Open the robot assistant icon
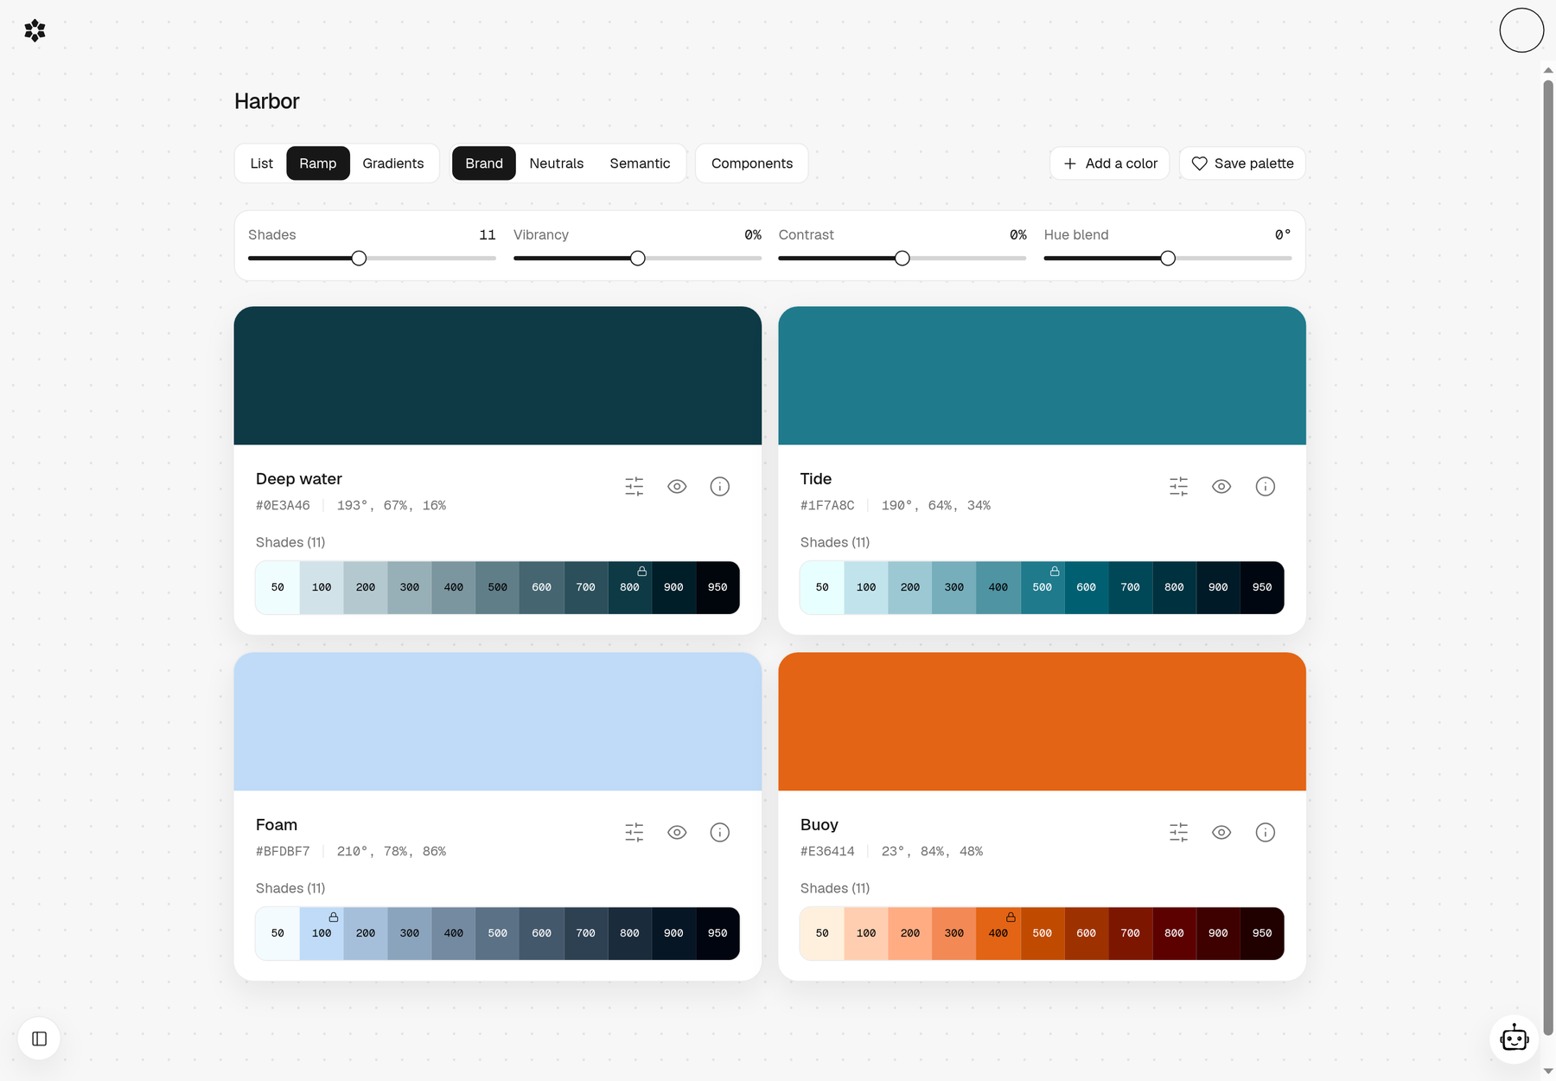The height and width of the screenshot is (1081, 1556). pos(1515,1038)
